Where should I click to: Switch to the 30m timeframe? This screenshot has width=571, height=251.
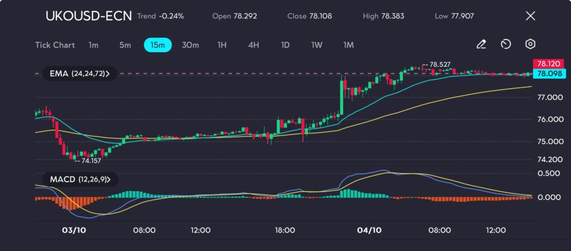(x=190, y=45)
